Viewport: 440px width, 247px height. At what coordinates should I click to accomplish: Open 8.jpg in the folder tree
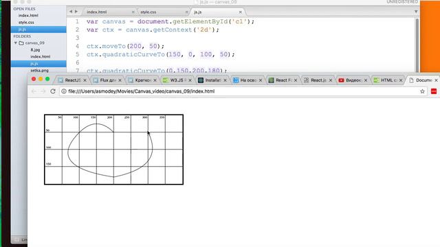[35, 50]
